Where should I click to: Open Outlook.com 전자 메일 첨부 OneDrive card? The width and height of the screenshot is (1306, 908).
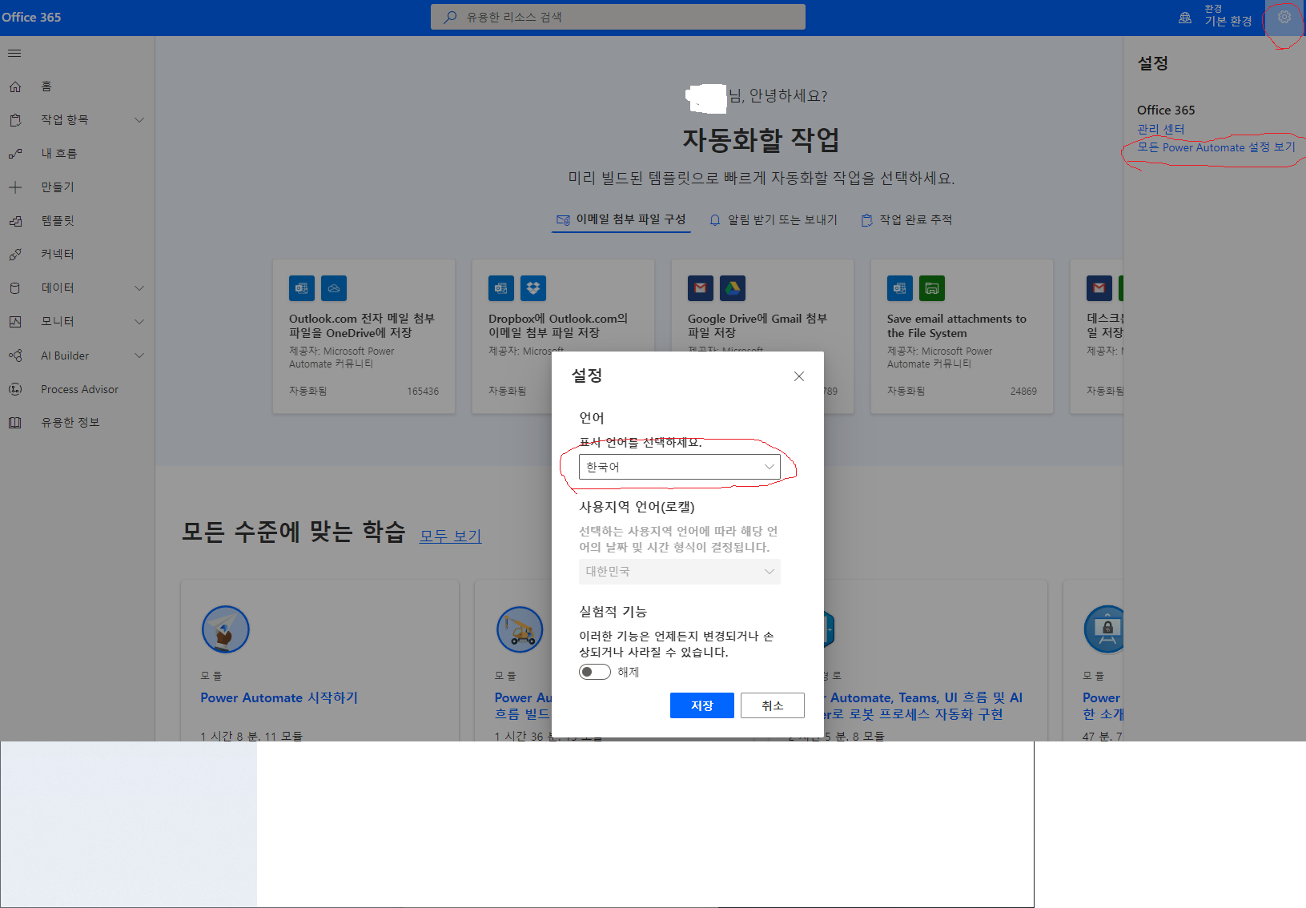point(364,336)
